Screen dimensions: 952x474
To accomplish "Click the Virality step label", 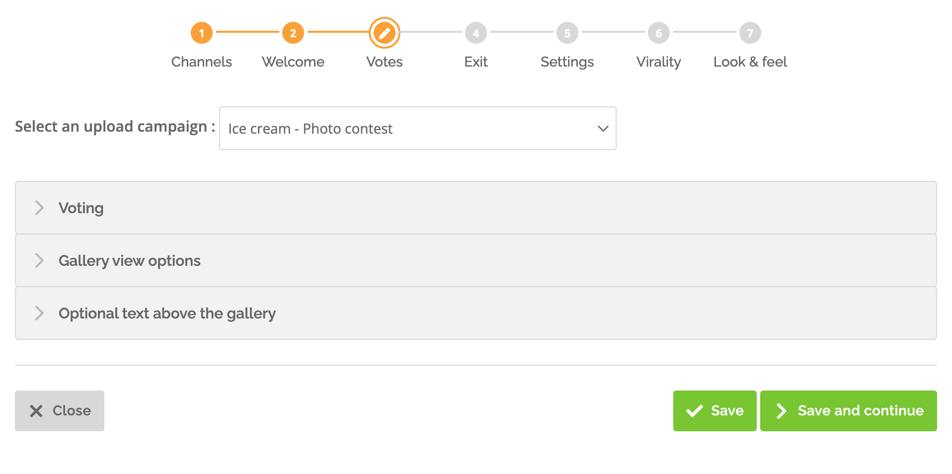I will point(659,62).
